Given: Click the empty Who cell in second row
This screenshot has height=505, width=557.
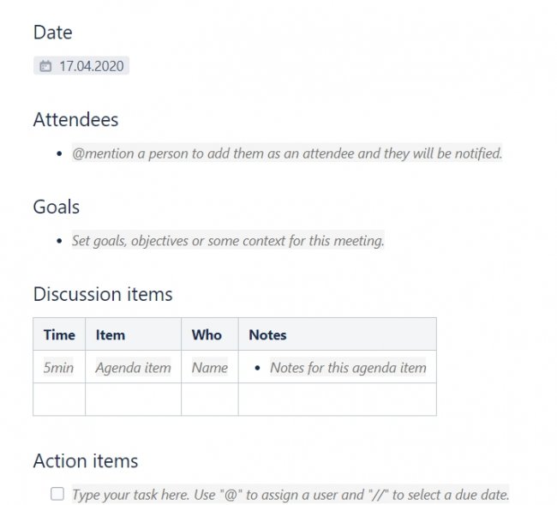Looking at the screenshot, I should [x=210, y=400].
